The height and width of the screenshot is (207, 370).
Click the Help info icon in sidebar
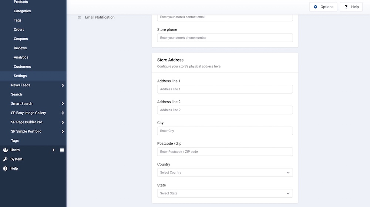tap(5, 168)
